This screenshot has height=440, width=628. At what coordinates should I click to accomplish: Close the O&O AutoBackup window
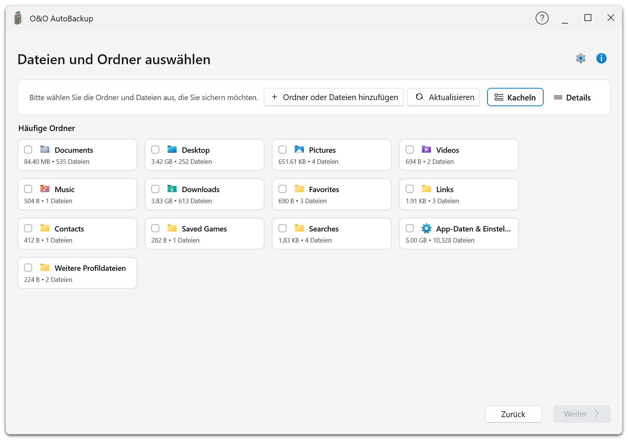pyautogui.click(x=611, y=18)
